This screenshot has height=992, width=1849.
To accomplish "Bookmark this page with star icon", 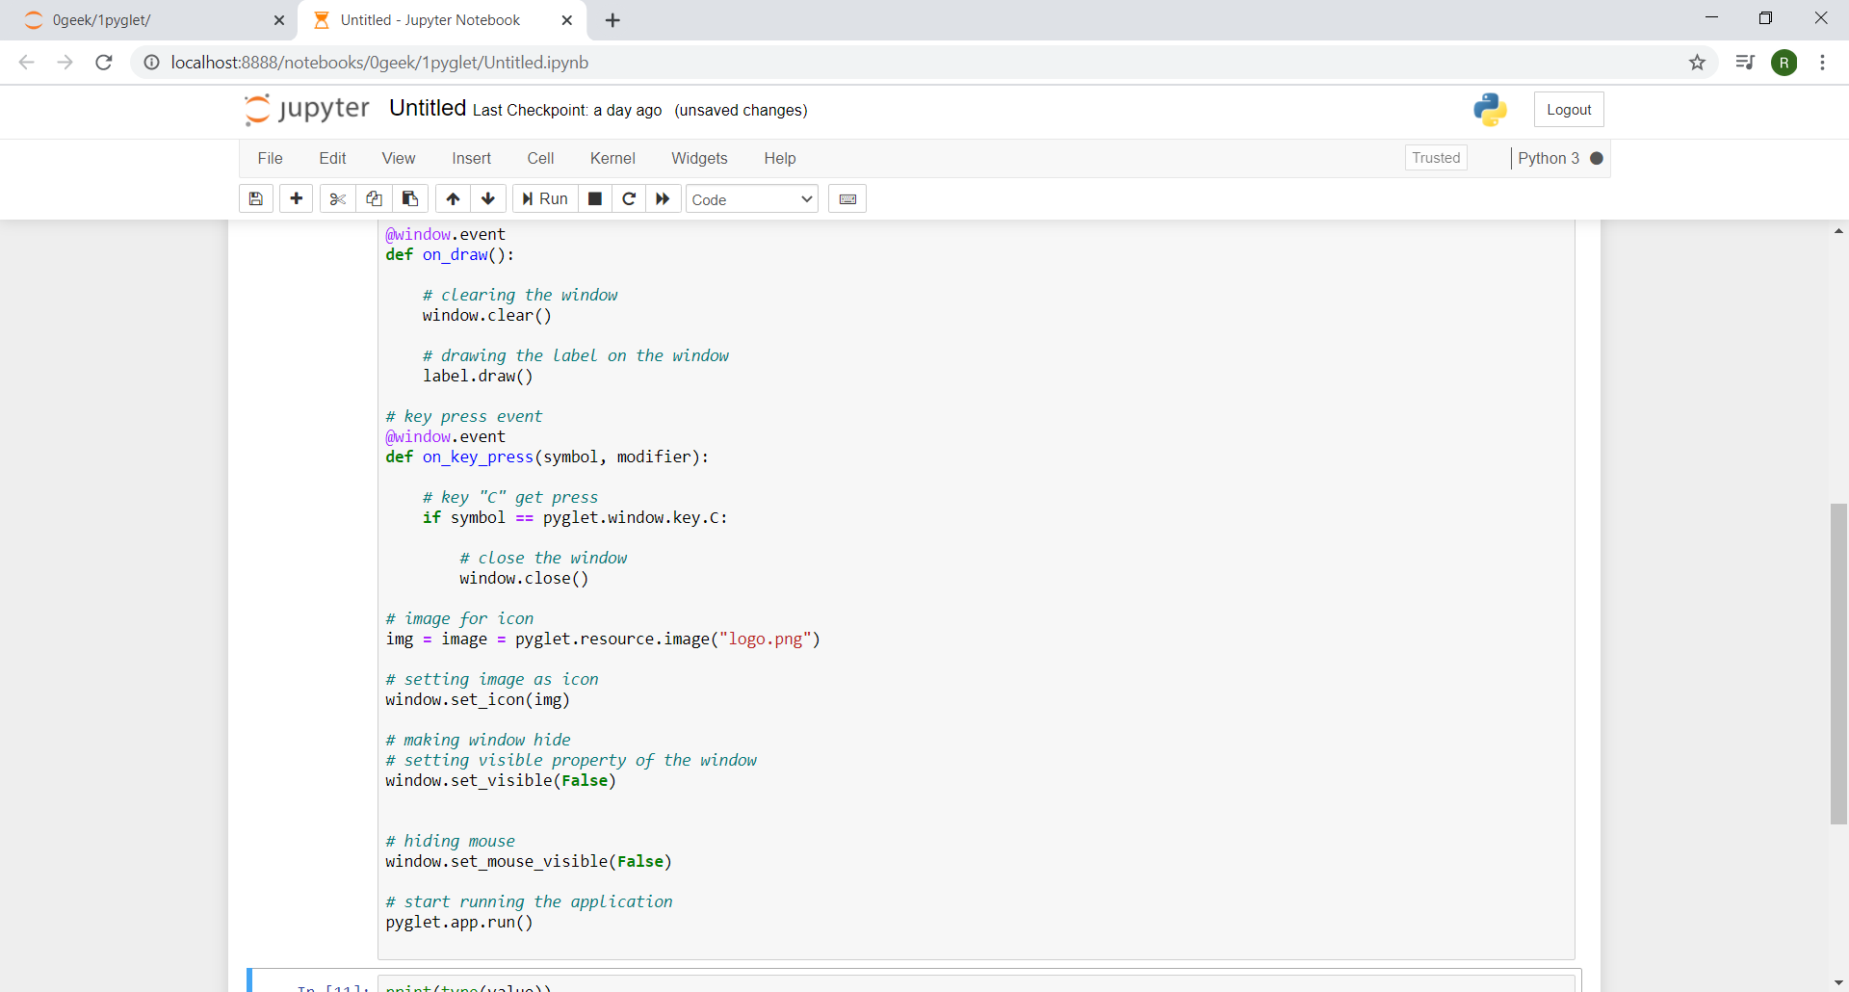I will 1697,63.
